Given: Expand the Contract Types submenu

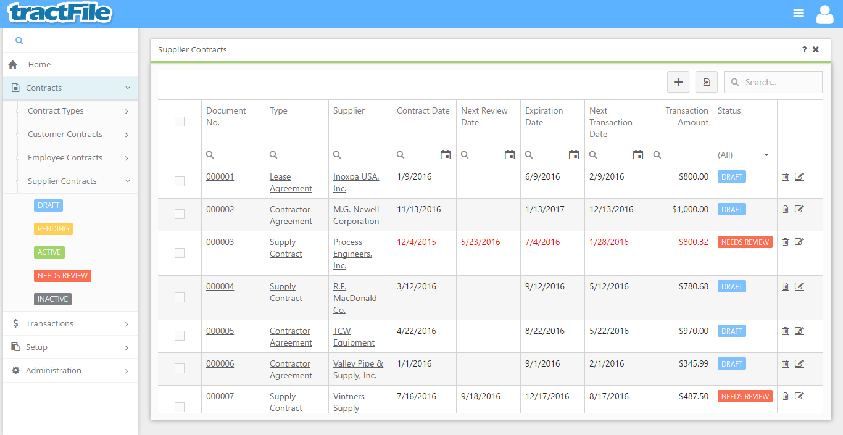Looking at the screenshot, I should (56, 110).
